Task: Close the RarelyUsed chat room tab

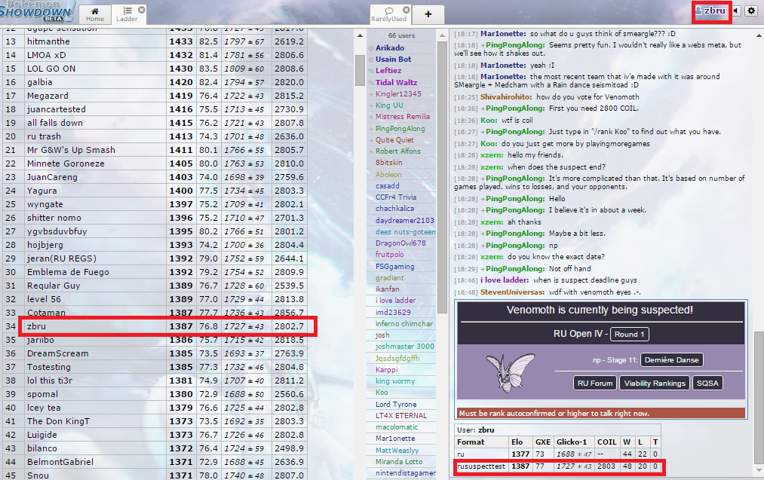Action: pyautogui.click(x=407, y=8)
